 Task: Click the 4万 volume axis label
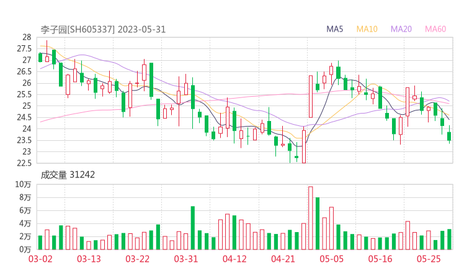point(25,223)
